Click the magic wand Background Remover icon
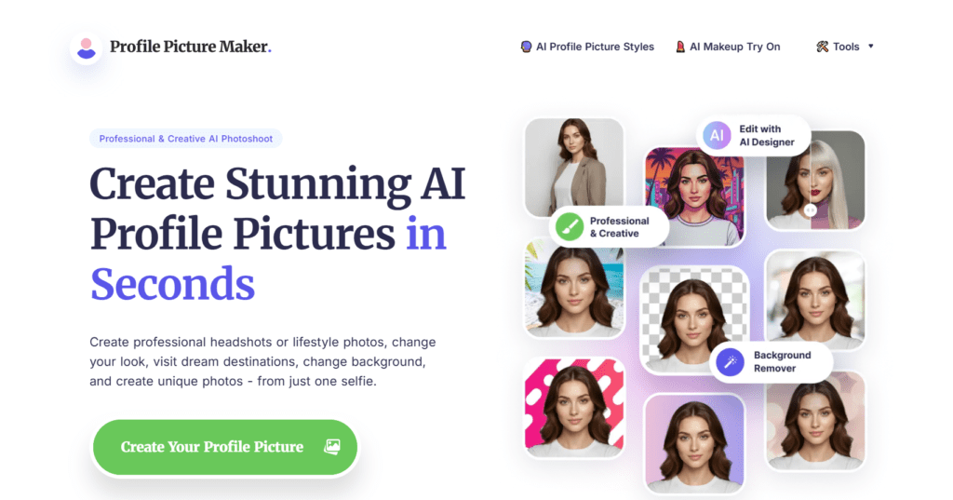This screenshot has width=953, height=500. click(730, 362)
